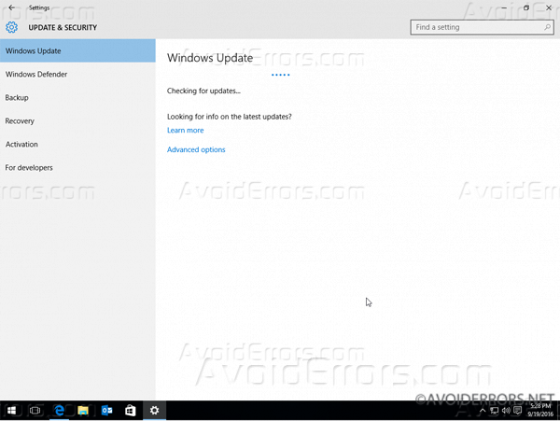Open Task View from the taskbar

[35, 411]
